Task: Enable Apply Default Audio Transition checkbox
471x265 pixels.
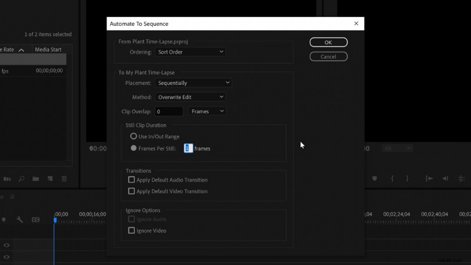Action: click(131, 180)
